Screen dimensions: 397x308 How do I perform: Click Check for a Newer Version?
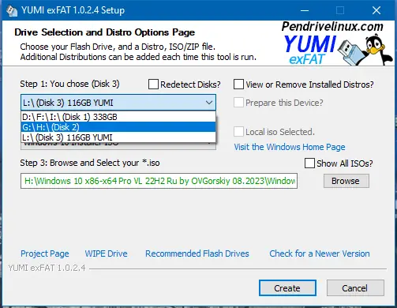(x=320, y=254)
